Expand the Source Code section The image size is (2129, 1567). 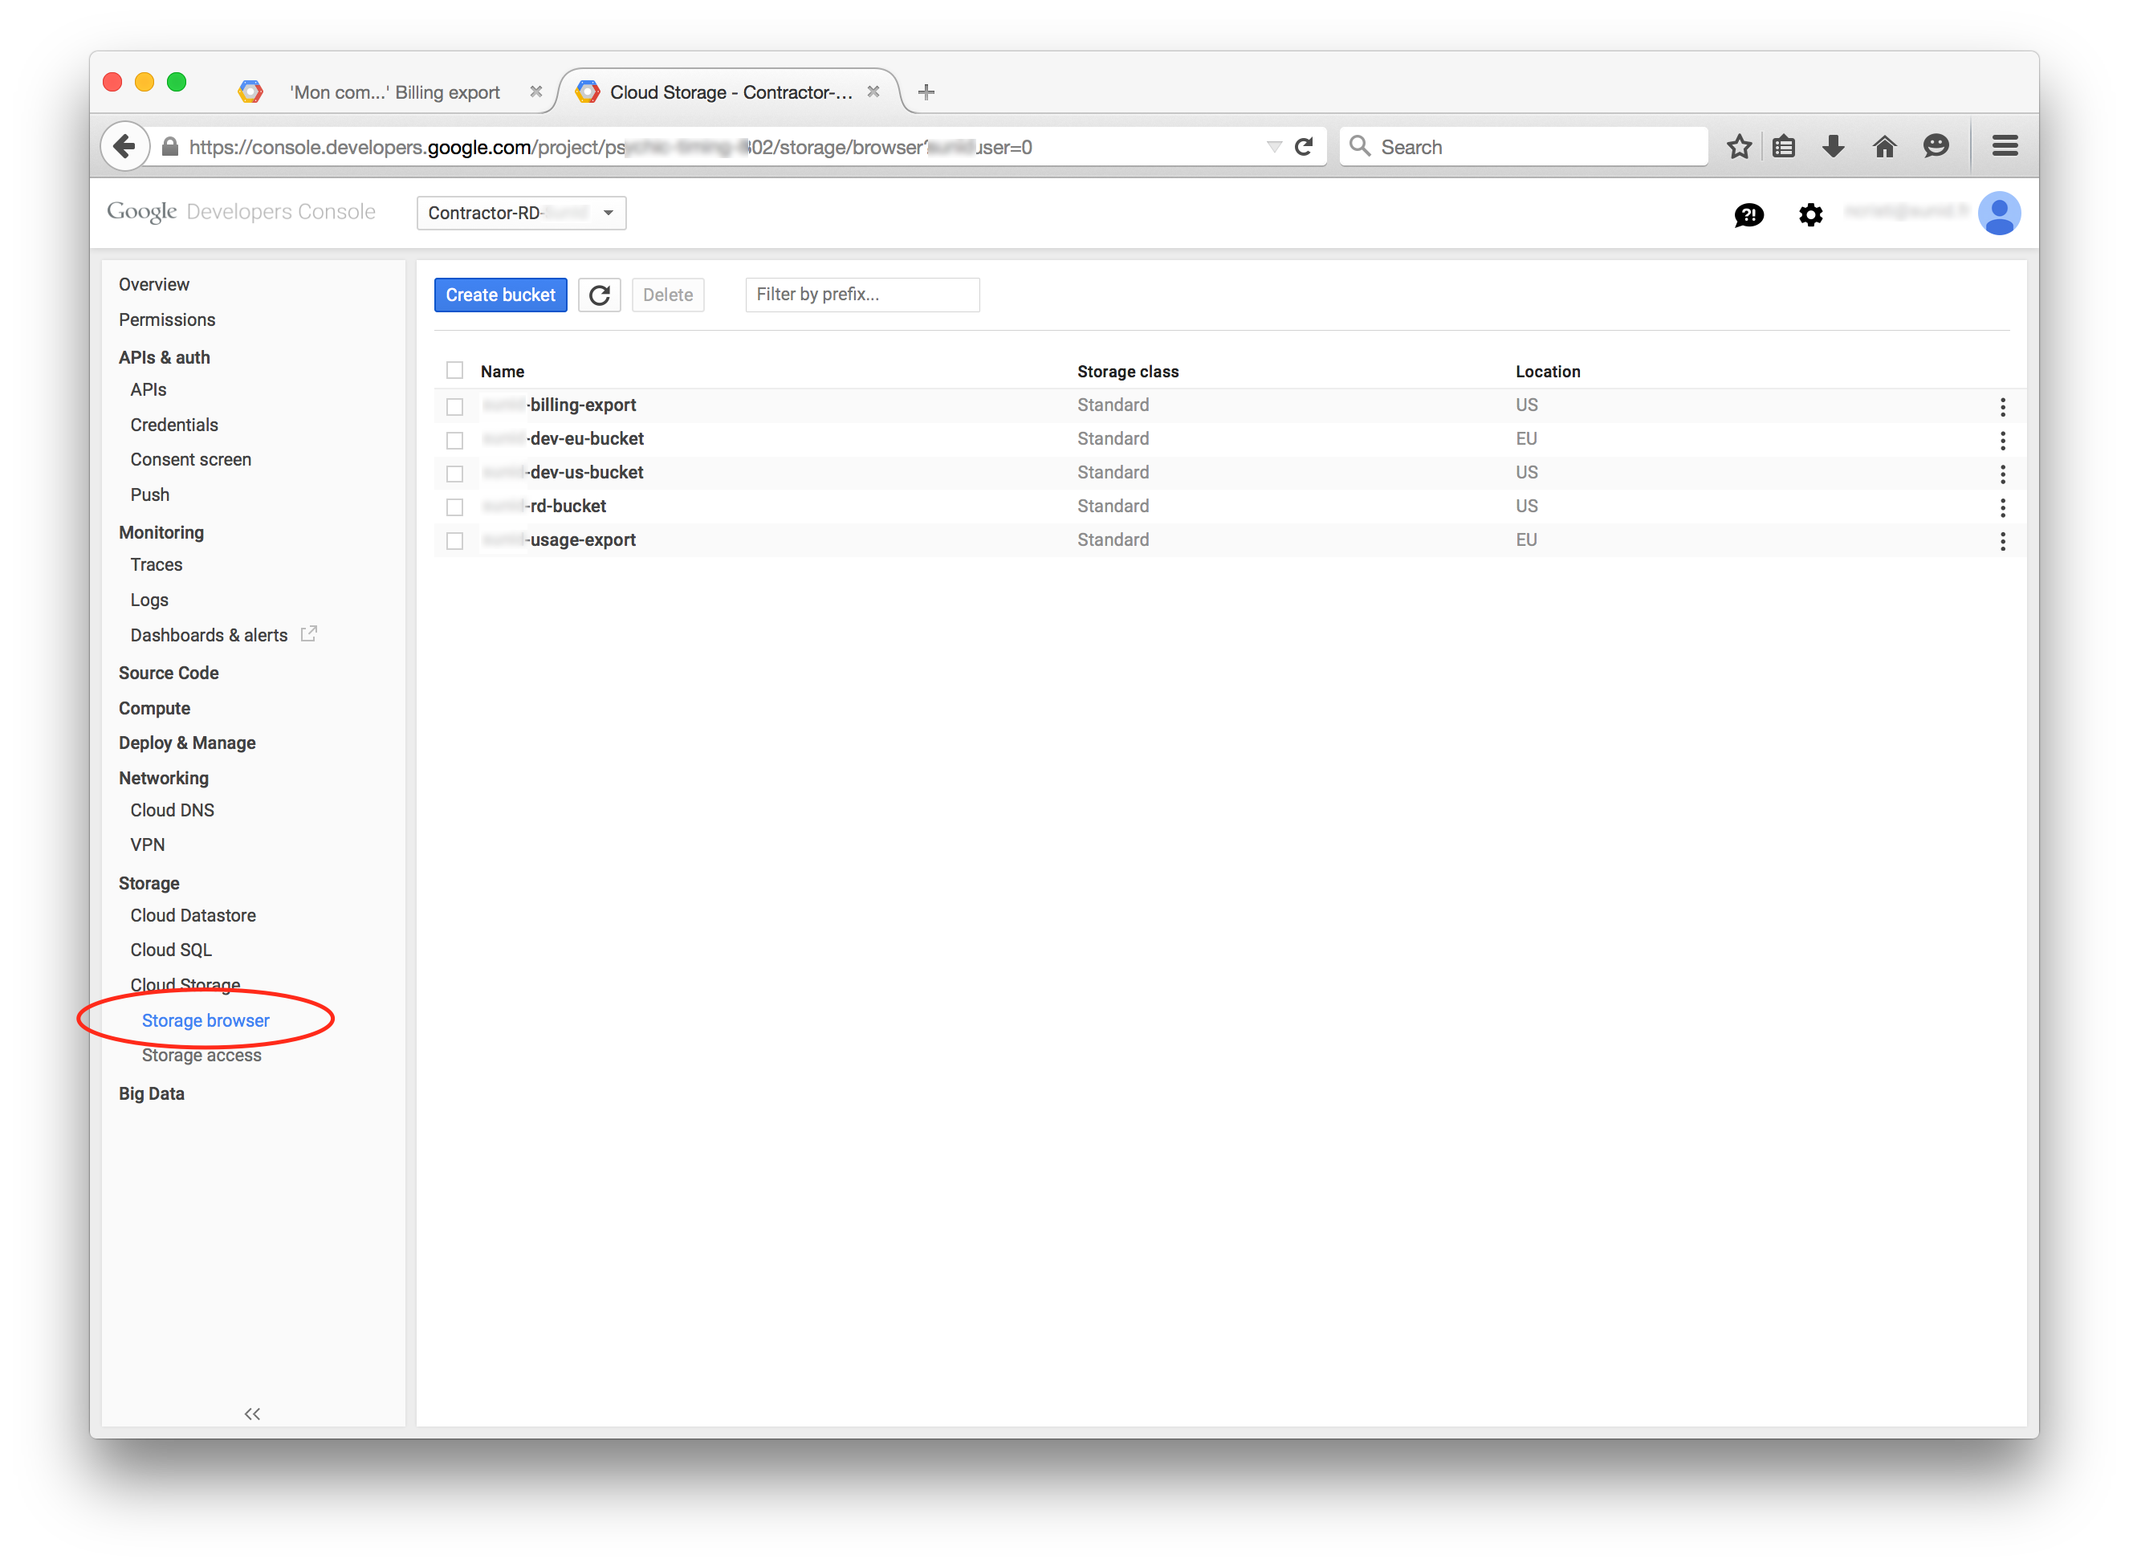tap(168, 673)
